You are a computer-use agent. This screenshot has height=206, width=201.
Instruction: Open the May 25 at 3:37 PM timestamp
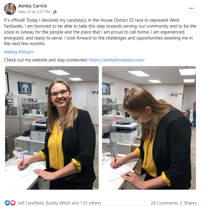click(34, 12)
